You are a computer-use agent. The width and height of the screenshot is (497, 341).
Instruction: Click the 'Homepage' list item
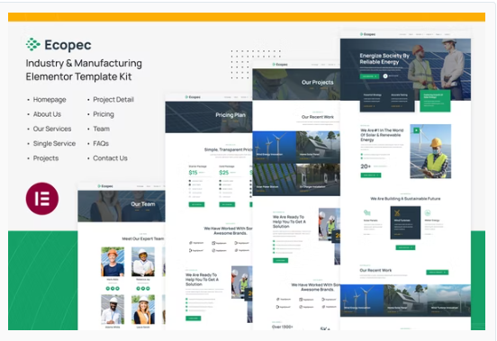50,99
